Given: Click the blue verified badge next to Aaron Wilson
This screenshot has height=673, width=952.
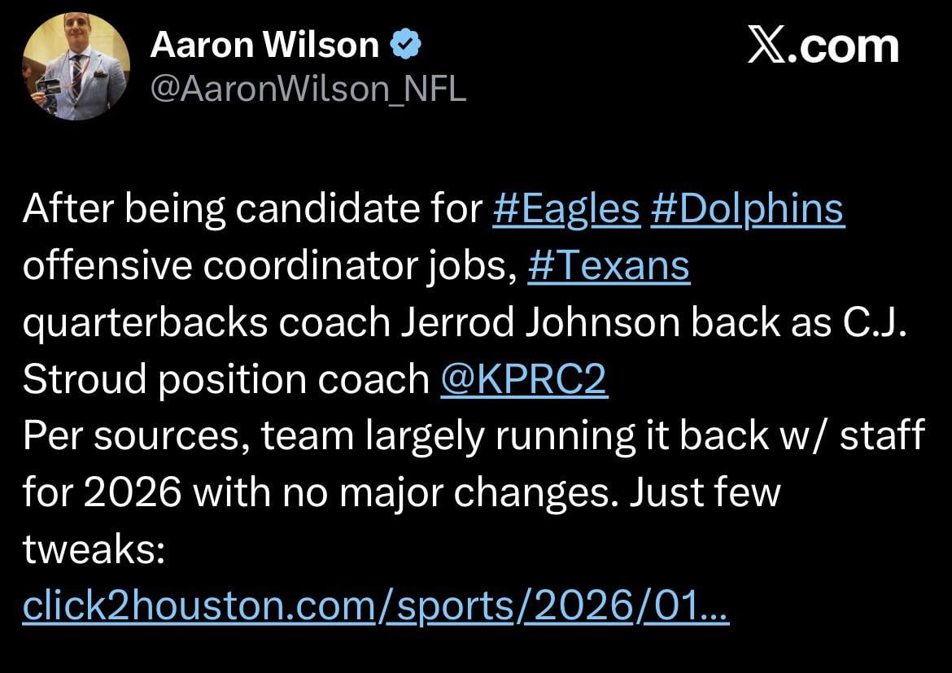Looking at the screenshot, I should pyautogui.click(x=404, y=44).
